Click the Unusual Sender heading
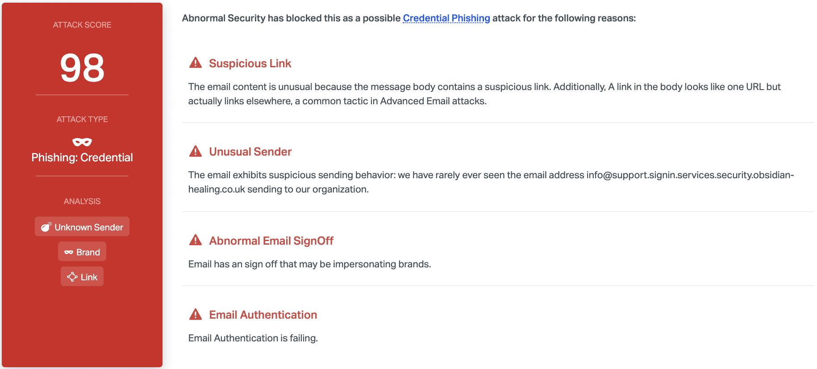Image resolution: width=817 pixels, height=369 pixels. point(250,152)
